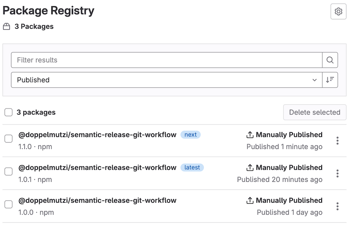Open the 1.1.0 semantic-release-git-workflow package
351x226 pixels.
97,134
